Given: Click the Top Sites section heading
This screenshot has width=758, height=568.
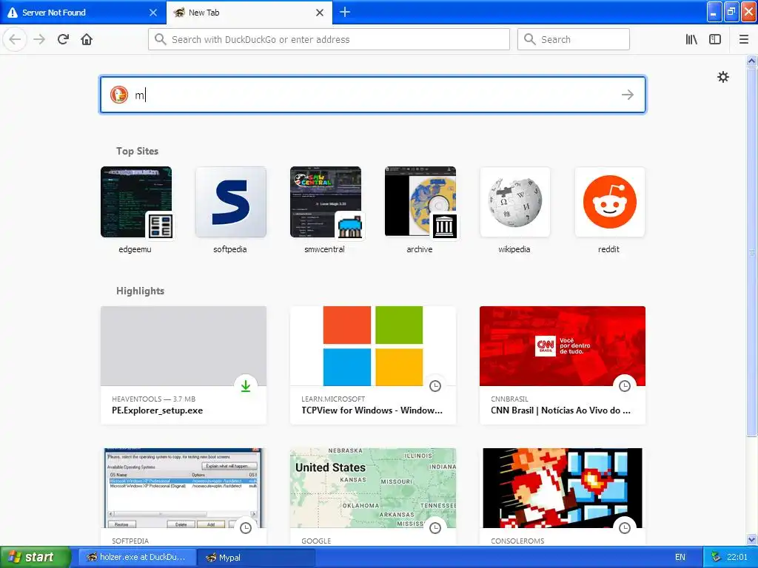Looking at the screenshot, I should 137,151.
